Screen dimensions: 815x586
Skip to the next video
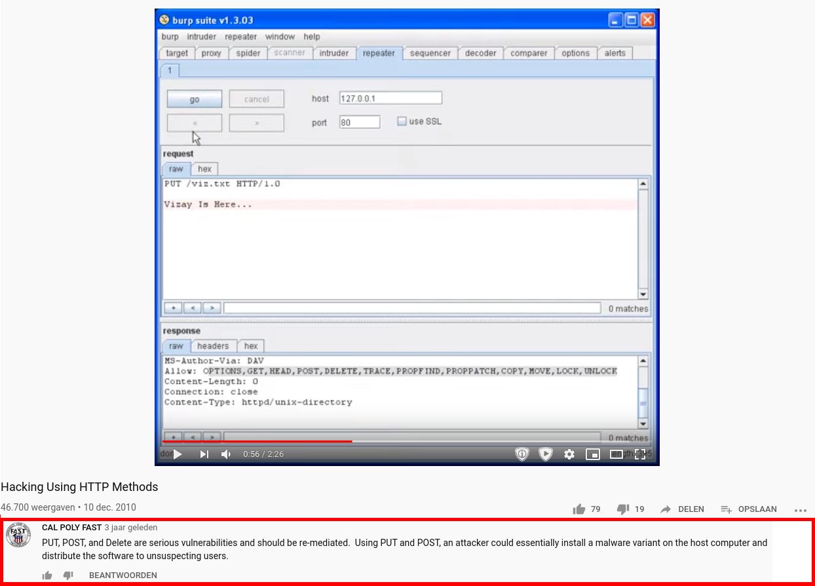(x=204, y=454)
